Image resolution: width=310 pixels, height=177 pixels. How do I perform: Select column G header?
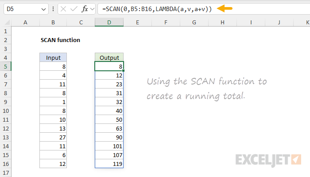pos(194,22)
